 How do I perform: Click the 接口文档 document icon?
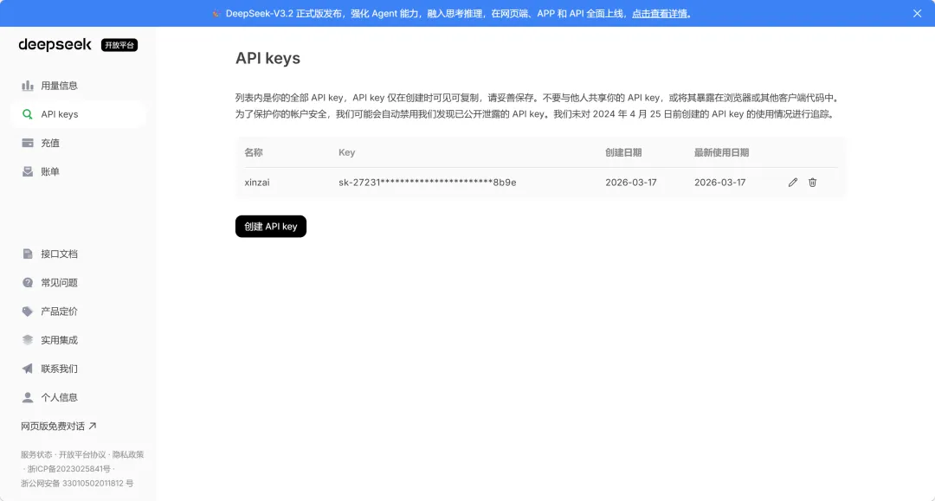[28, 254]
